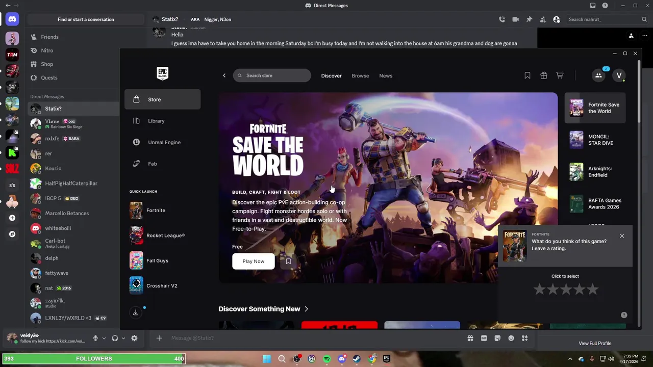Viewport: 653px width, 367px height.
Task: Expand microphone options arrow in Discord
Action: coord(104,338)
